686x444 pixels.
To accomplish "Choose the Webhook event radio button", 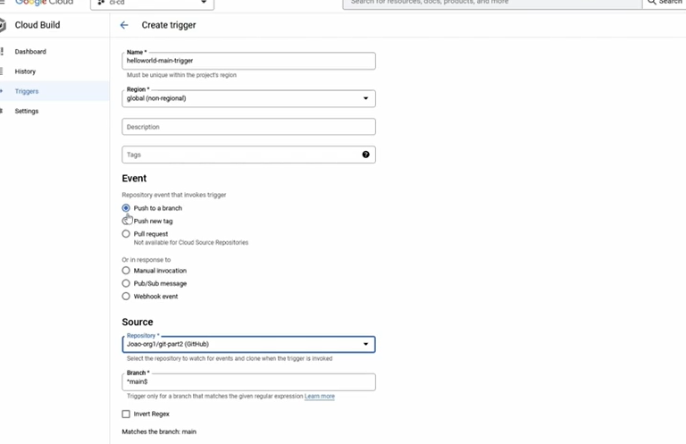I will click(126, 296).
